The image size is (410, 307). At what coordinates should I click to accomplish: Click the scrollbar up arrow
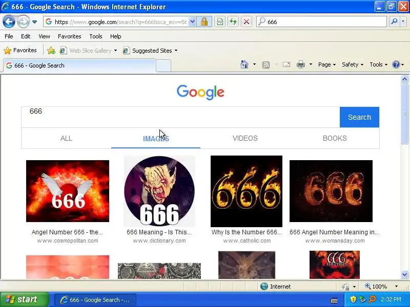coord(404,79)
